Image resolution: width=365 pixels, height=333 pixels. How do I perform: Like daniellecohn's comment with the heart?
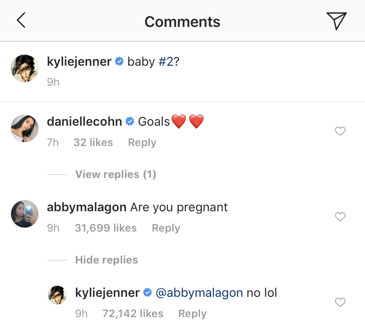pos(340,131)
